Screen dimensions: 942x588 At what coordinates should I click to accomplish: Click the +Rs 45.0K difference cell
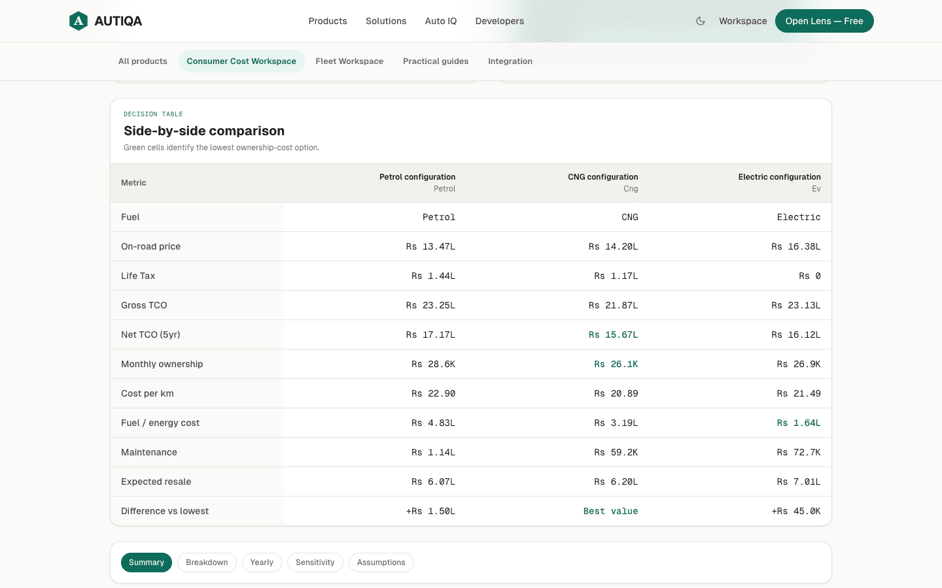click(x=795, y=511)
